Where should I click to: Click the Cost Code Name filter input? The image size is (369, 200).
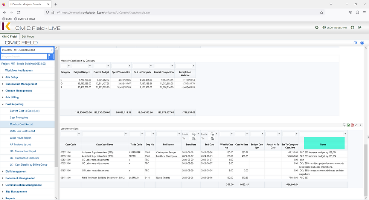point(103,134)
